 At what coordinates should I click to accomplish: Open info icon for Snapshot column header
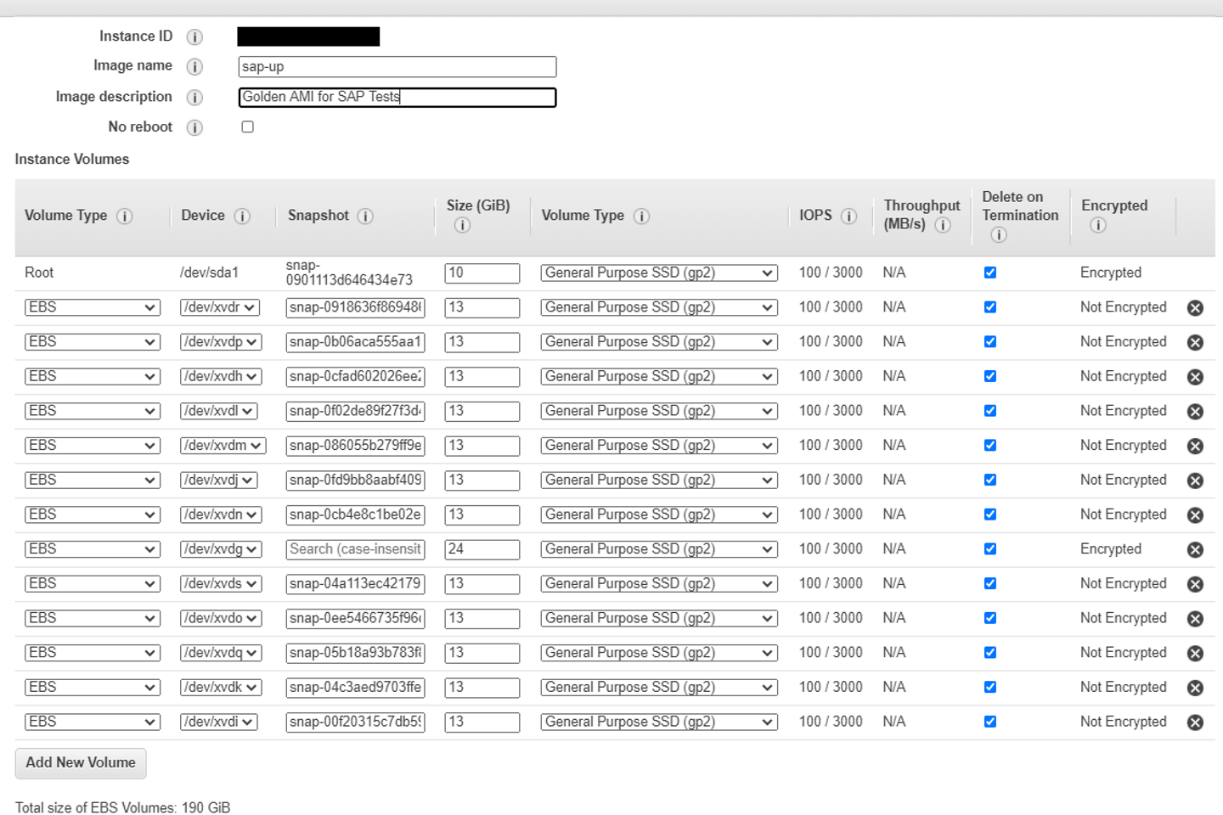365,216
